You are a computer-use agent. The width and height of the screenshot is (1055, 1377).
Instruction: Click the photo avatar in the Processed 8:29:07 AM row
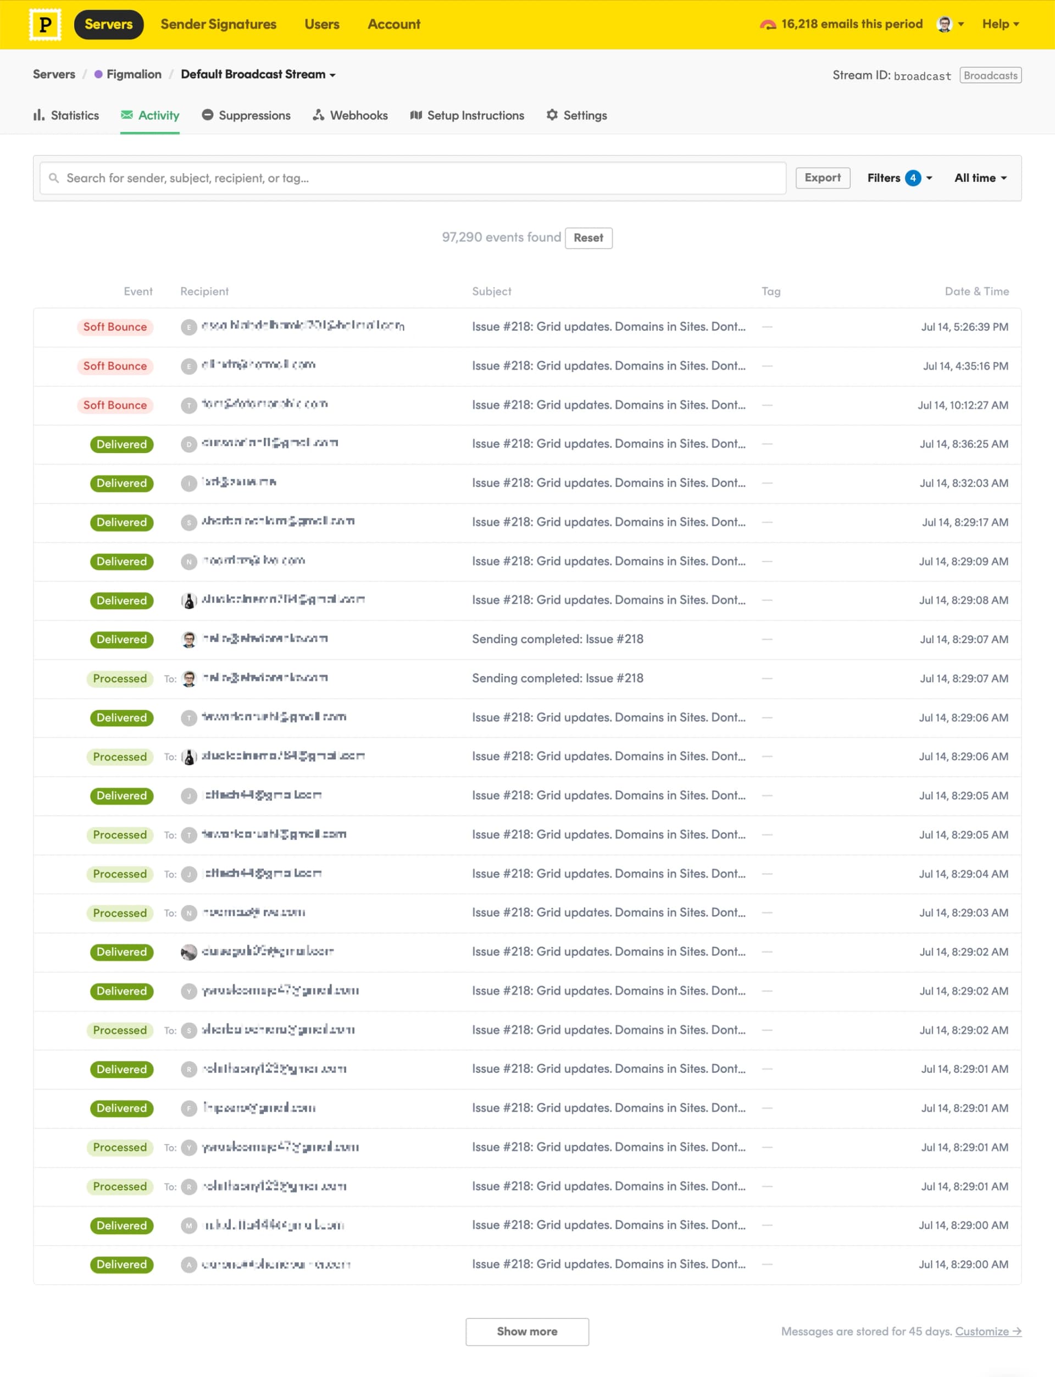(189, 678)
